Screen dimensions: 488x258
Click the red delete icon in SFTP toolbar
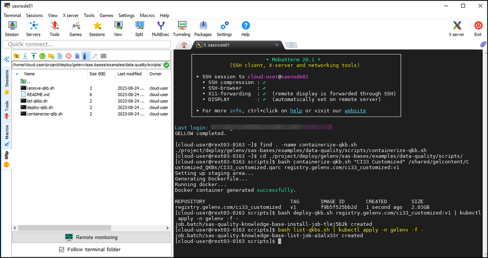point(68,56)
